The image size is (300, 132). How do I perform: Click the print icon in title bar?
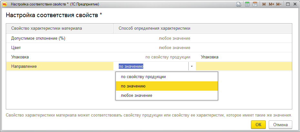click(x=239, y=4)
